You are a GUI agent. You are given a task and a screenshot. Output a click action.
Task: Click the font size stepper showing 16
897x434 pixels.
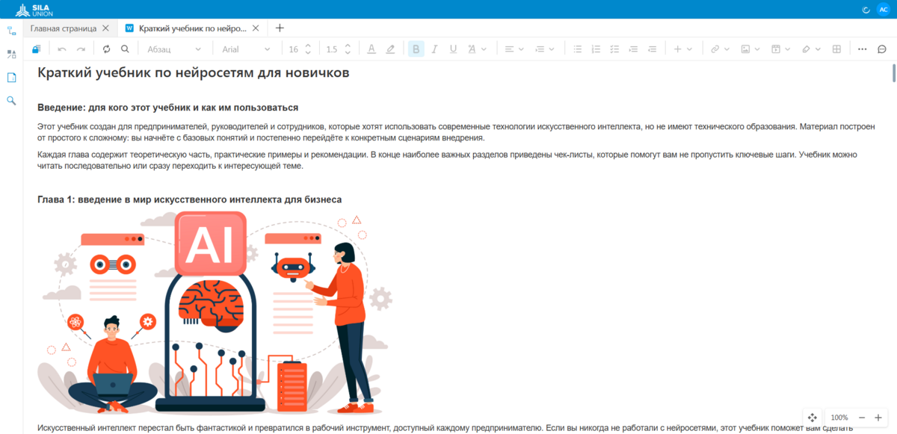(x=299, y=49)
